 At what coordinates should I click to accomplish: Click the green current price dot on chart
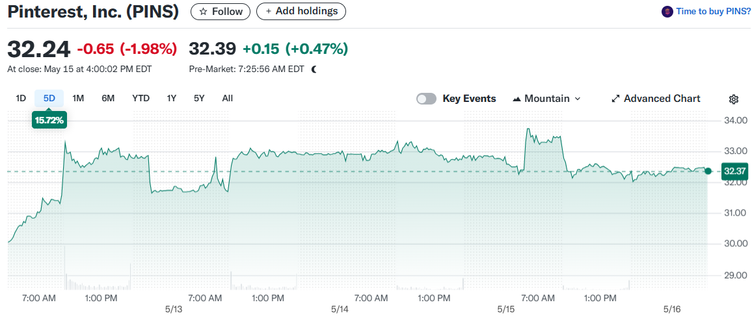pos(708,171)
